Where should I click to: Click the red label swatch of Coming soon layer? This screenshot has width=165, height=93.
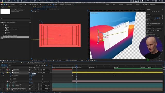click(x=8, y=69)
